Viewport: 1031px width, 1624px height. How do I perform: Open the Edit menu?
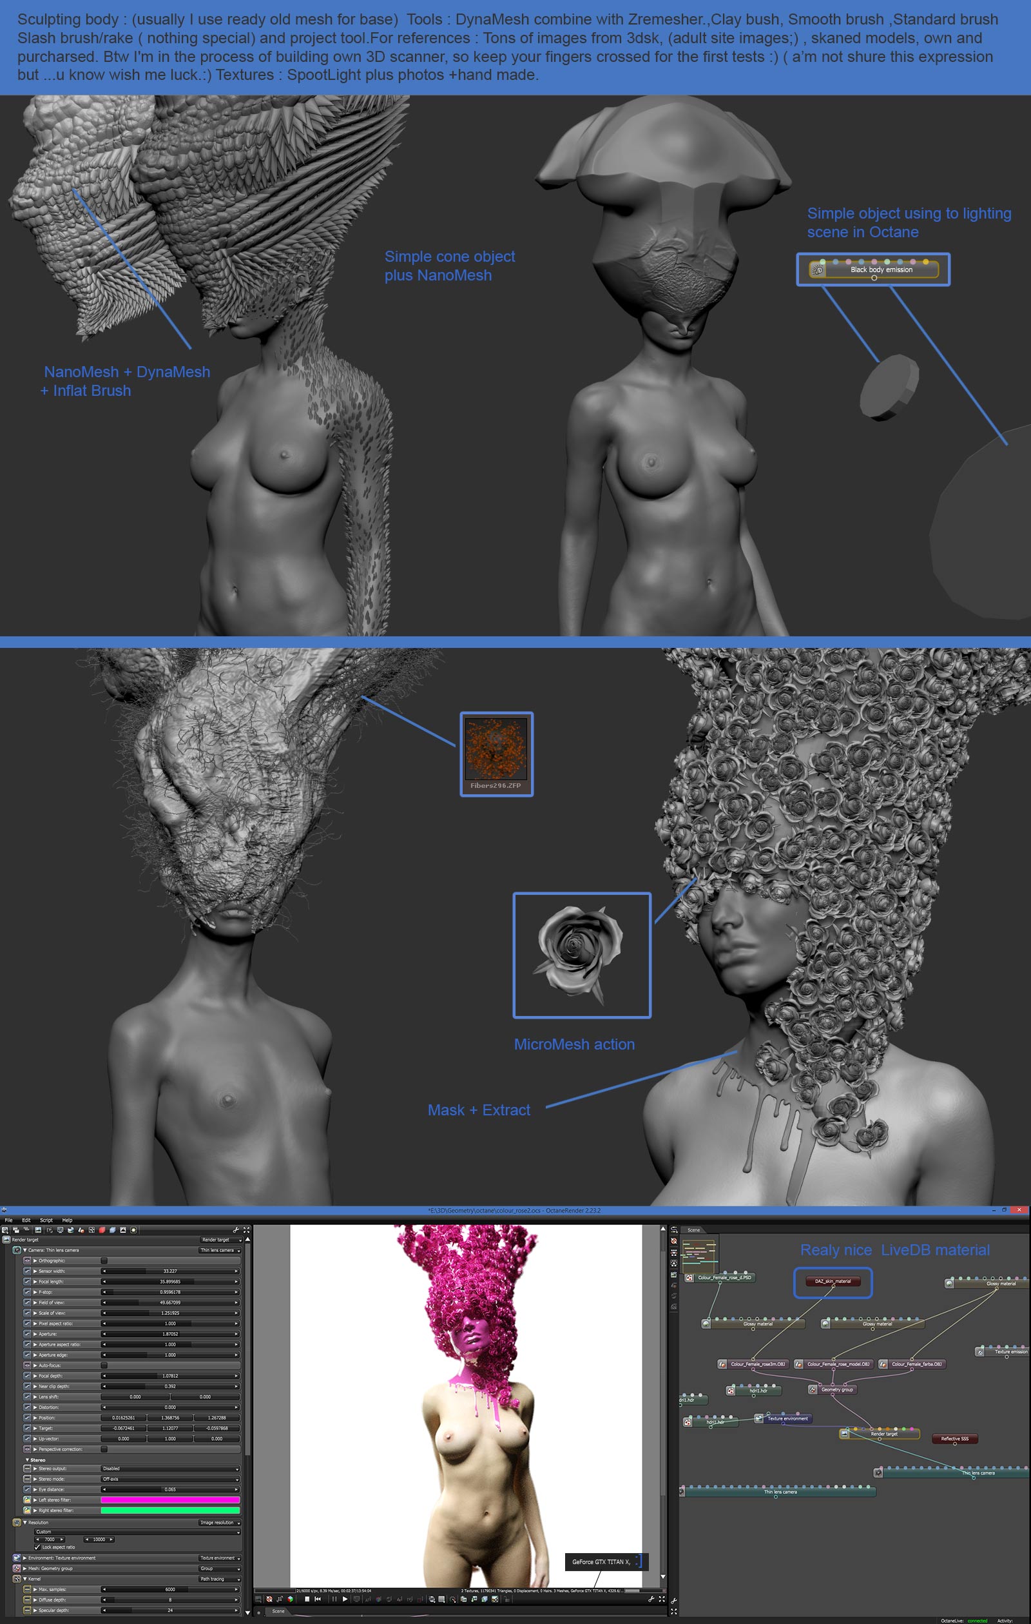point(26,1220)
